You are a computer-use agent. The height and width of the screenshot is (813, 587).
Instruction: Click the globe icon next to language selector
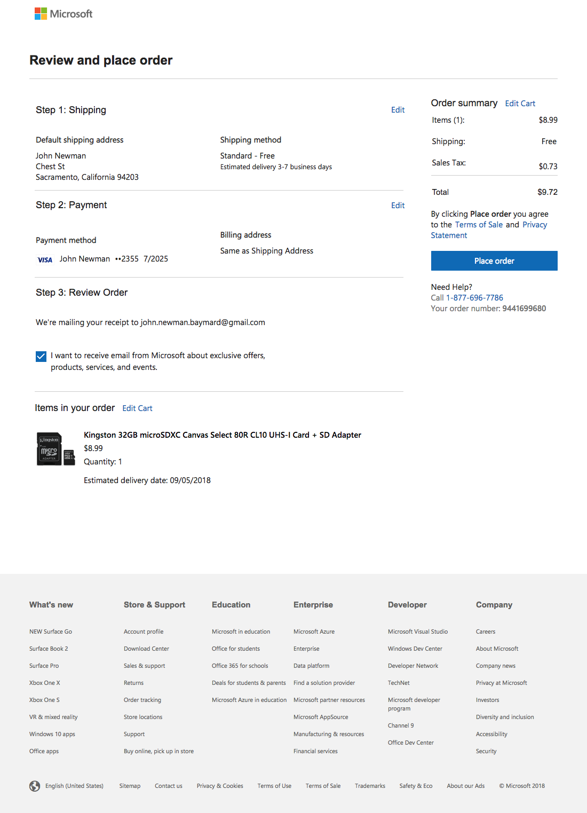pos(34,786)
